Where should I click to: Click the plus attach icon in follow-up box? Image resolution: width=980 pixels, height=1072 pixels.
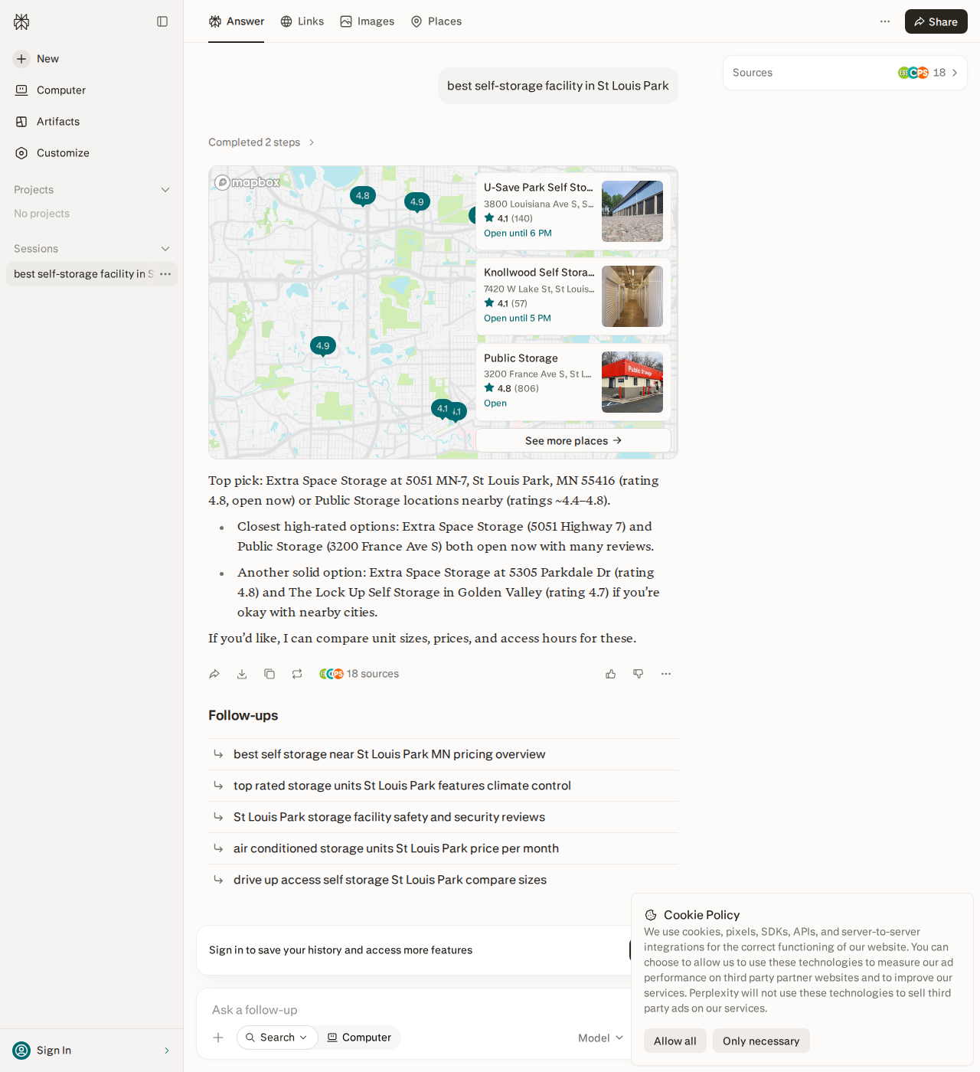coord(218,1038)
